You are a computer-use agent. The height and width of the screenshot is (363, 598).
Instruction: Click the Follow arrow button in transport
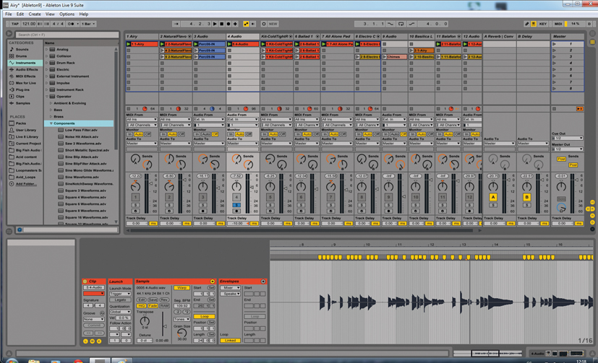point(176,24)
